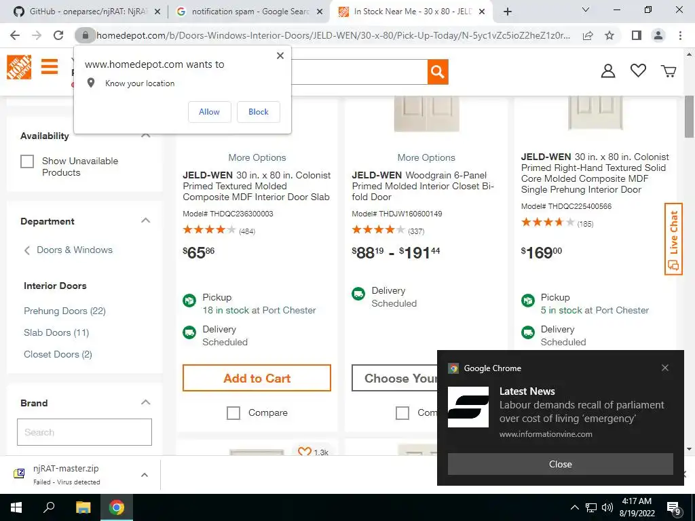
Task: Tick Compare under the $65.86 door
Action: (x=233, y=413)
